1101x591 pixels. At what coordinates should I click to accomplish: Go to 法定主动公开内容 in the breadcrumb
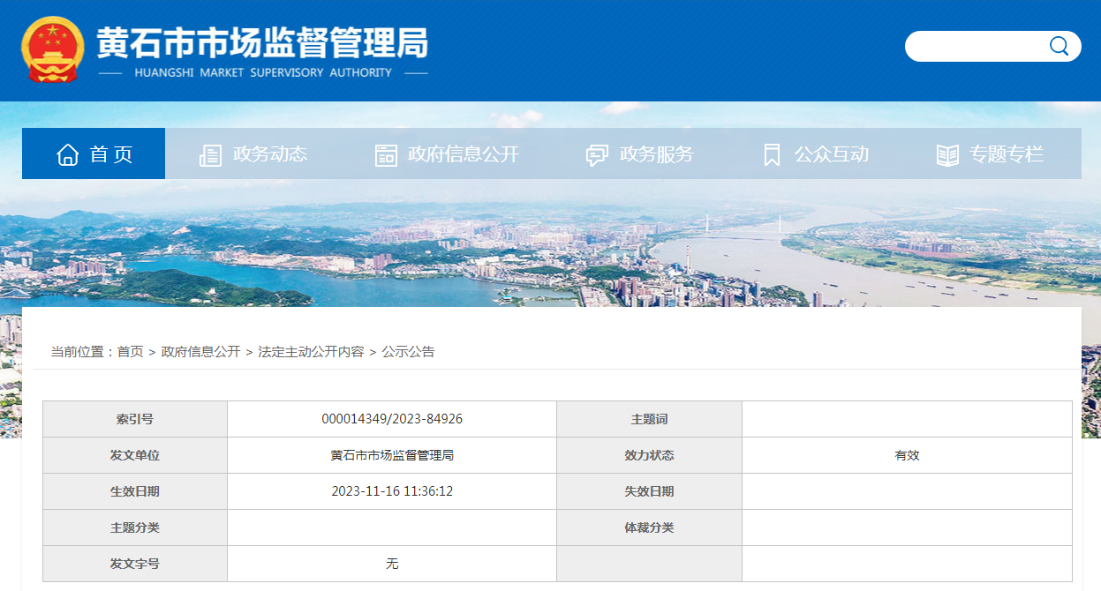coord(311,351)
